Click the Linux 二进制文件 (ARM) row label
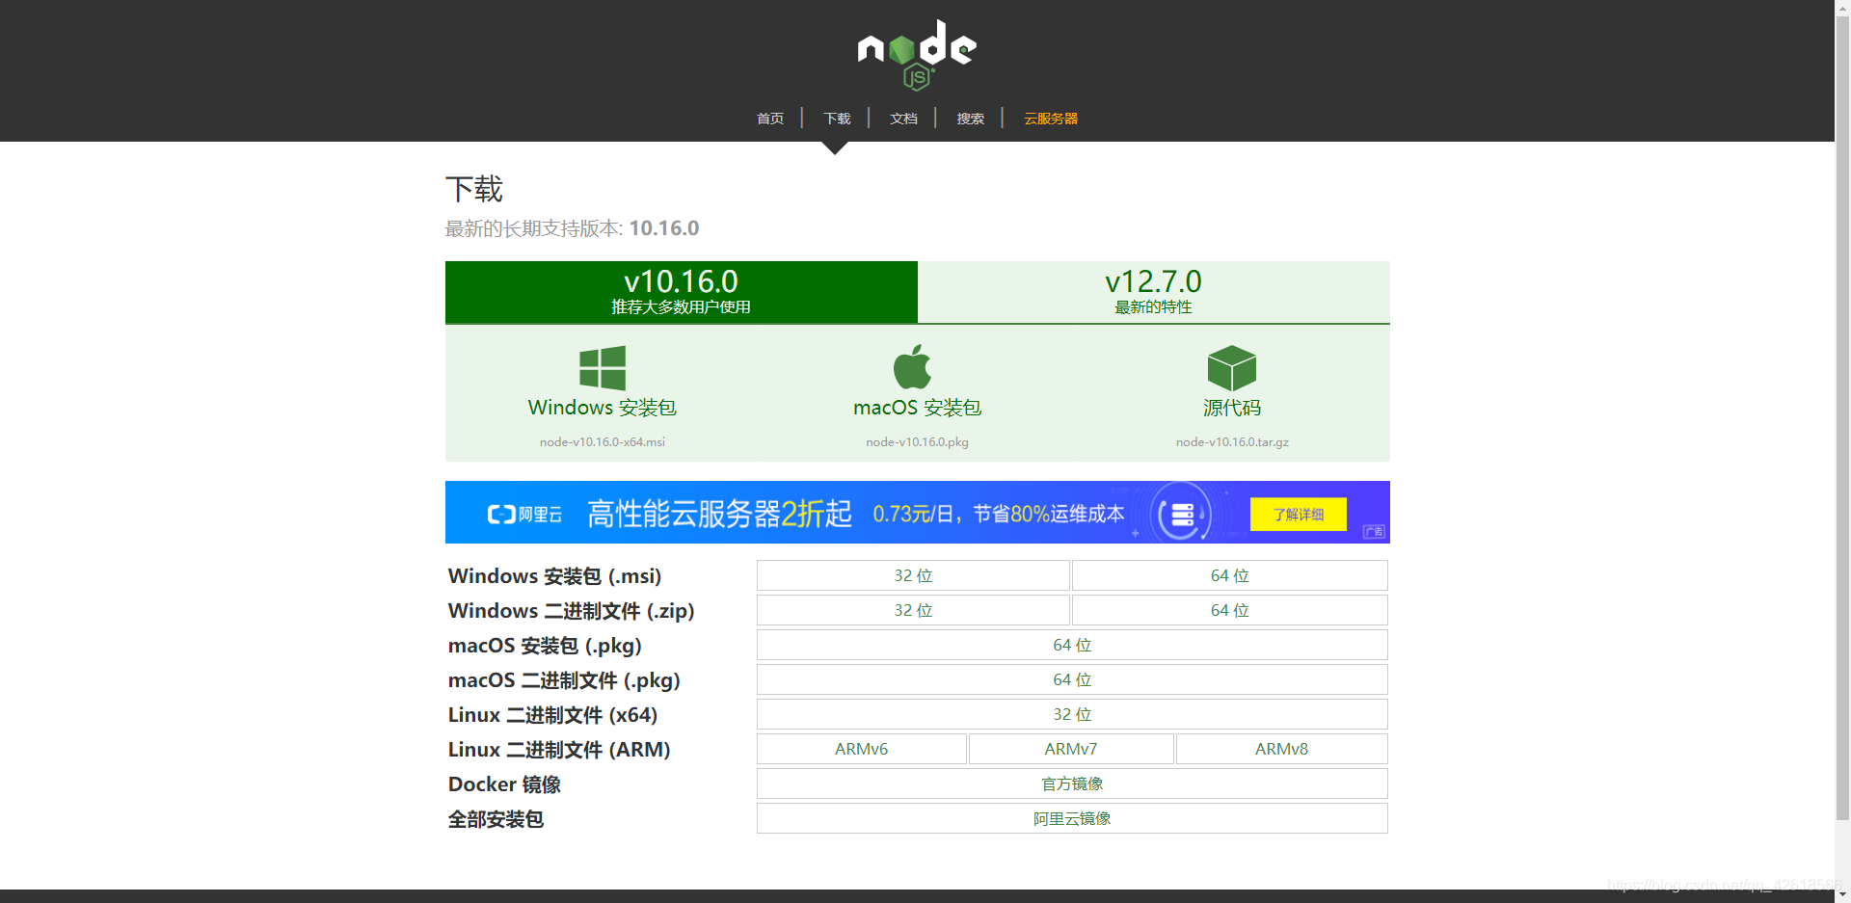 pyautogui.click(x=559, y=750)
